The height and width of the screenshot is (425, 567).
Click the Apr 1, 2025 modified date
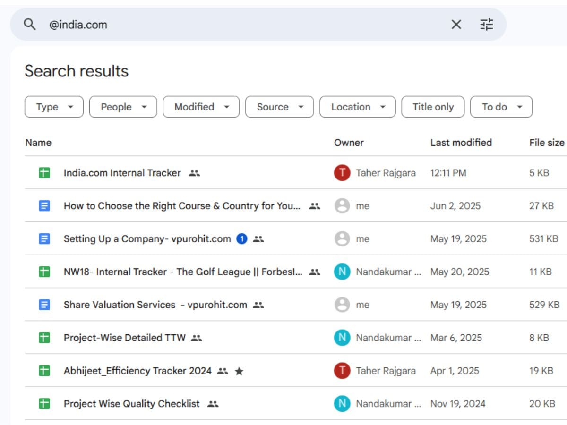(455, 371)
